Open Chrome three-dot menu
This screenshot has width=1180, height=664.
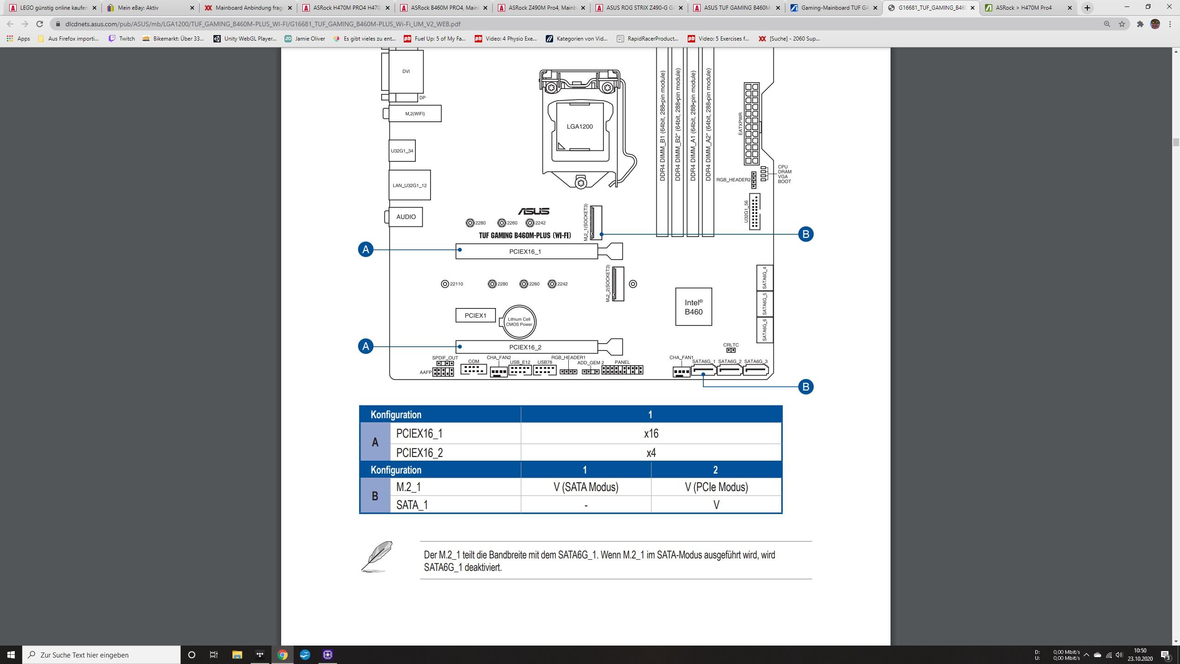click(x=1170, y=24)
